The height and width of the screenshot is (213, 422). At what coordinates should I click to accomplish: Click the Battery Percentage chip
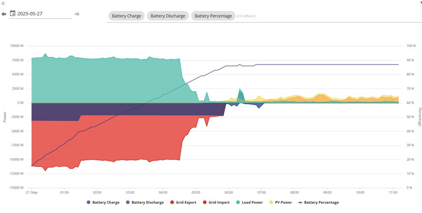213,16
